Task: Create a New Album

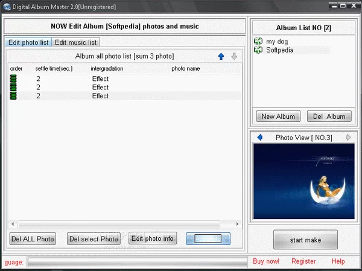Action: pos(278,116)
